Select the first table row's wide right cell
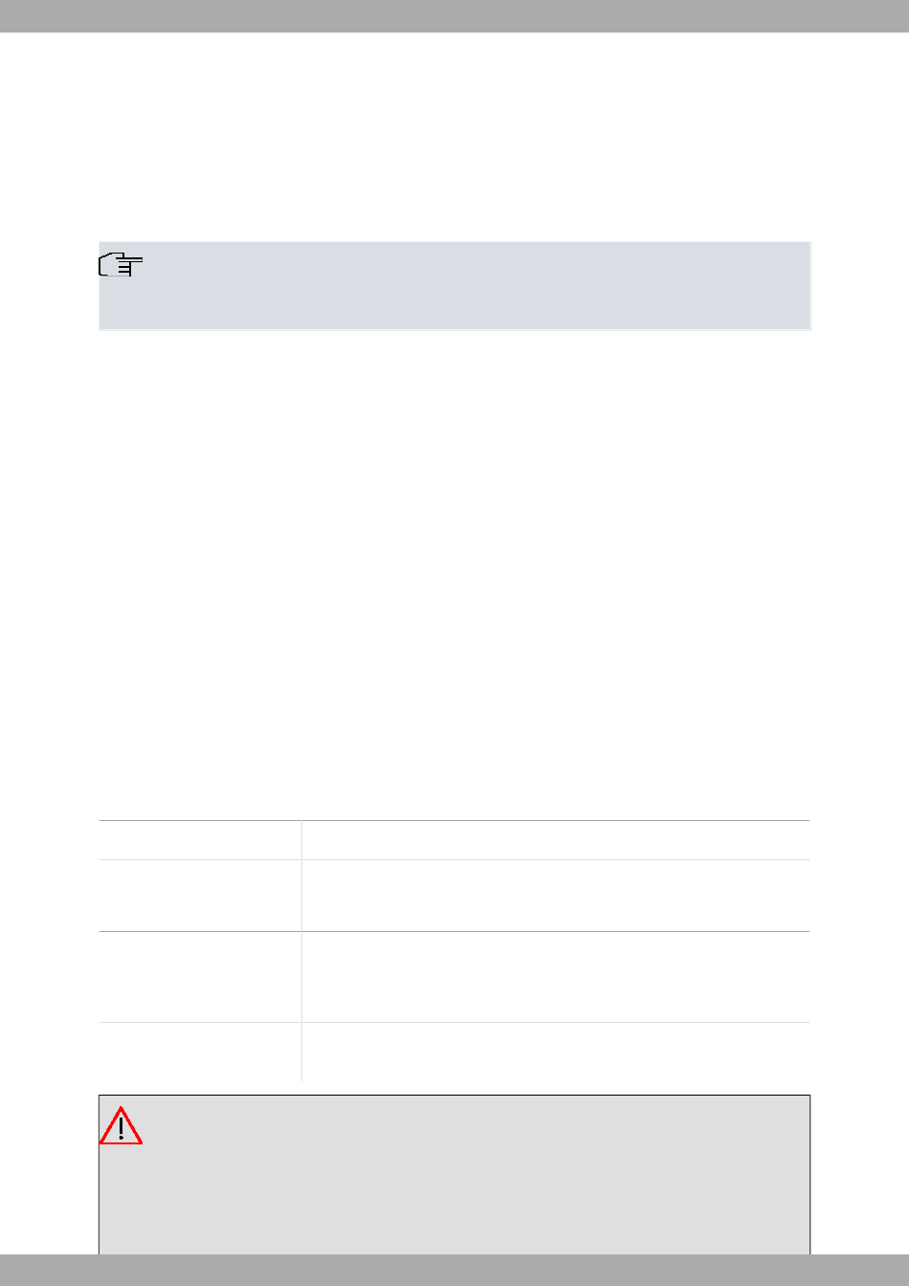The height and width of the screenshot is (1286, 909). [x=556, y=840]
